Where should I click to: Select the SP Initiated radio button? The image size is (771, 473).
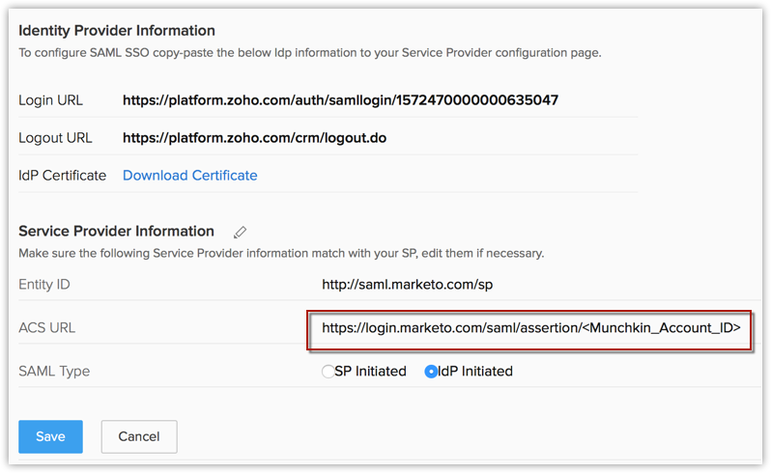(x=328, y=372)
